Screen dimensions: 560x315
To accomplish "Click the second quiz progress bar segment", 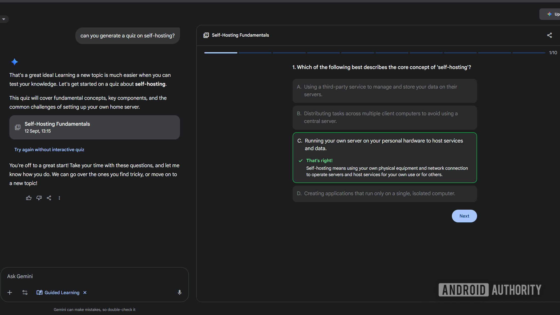I will point(255,53).
